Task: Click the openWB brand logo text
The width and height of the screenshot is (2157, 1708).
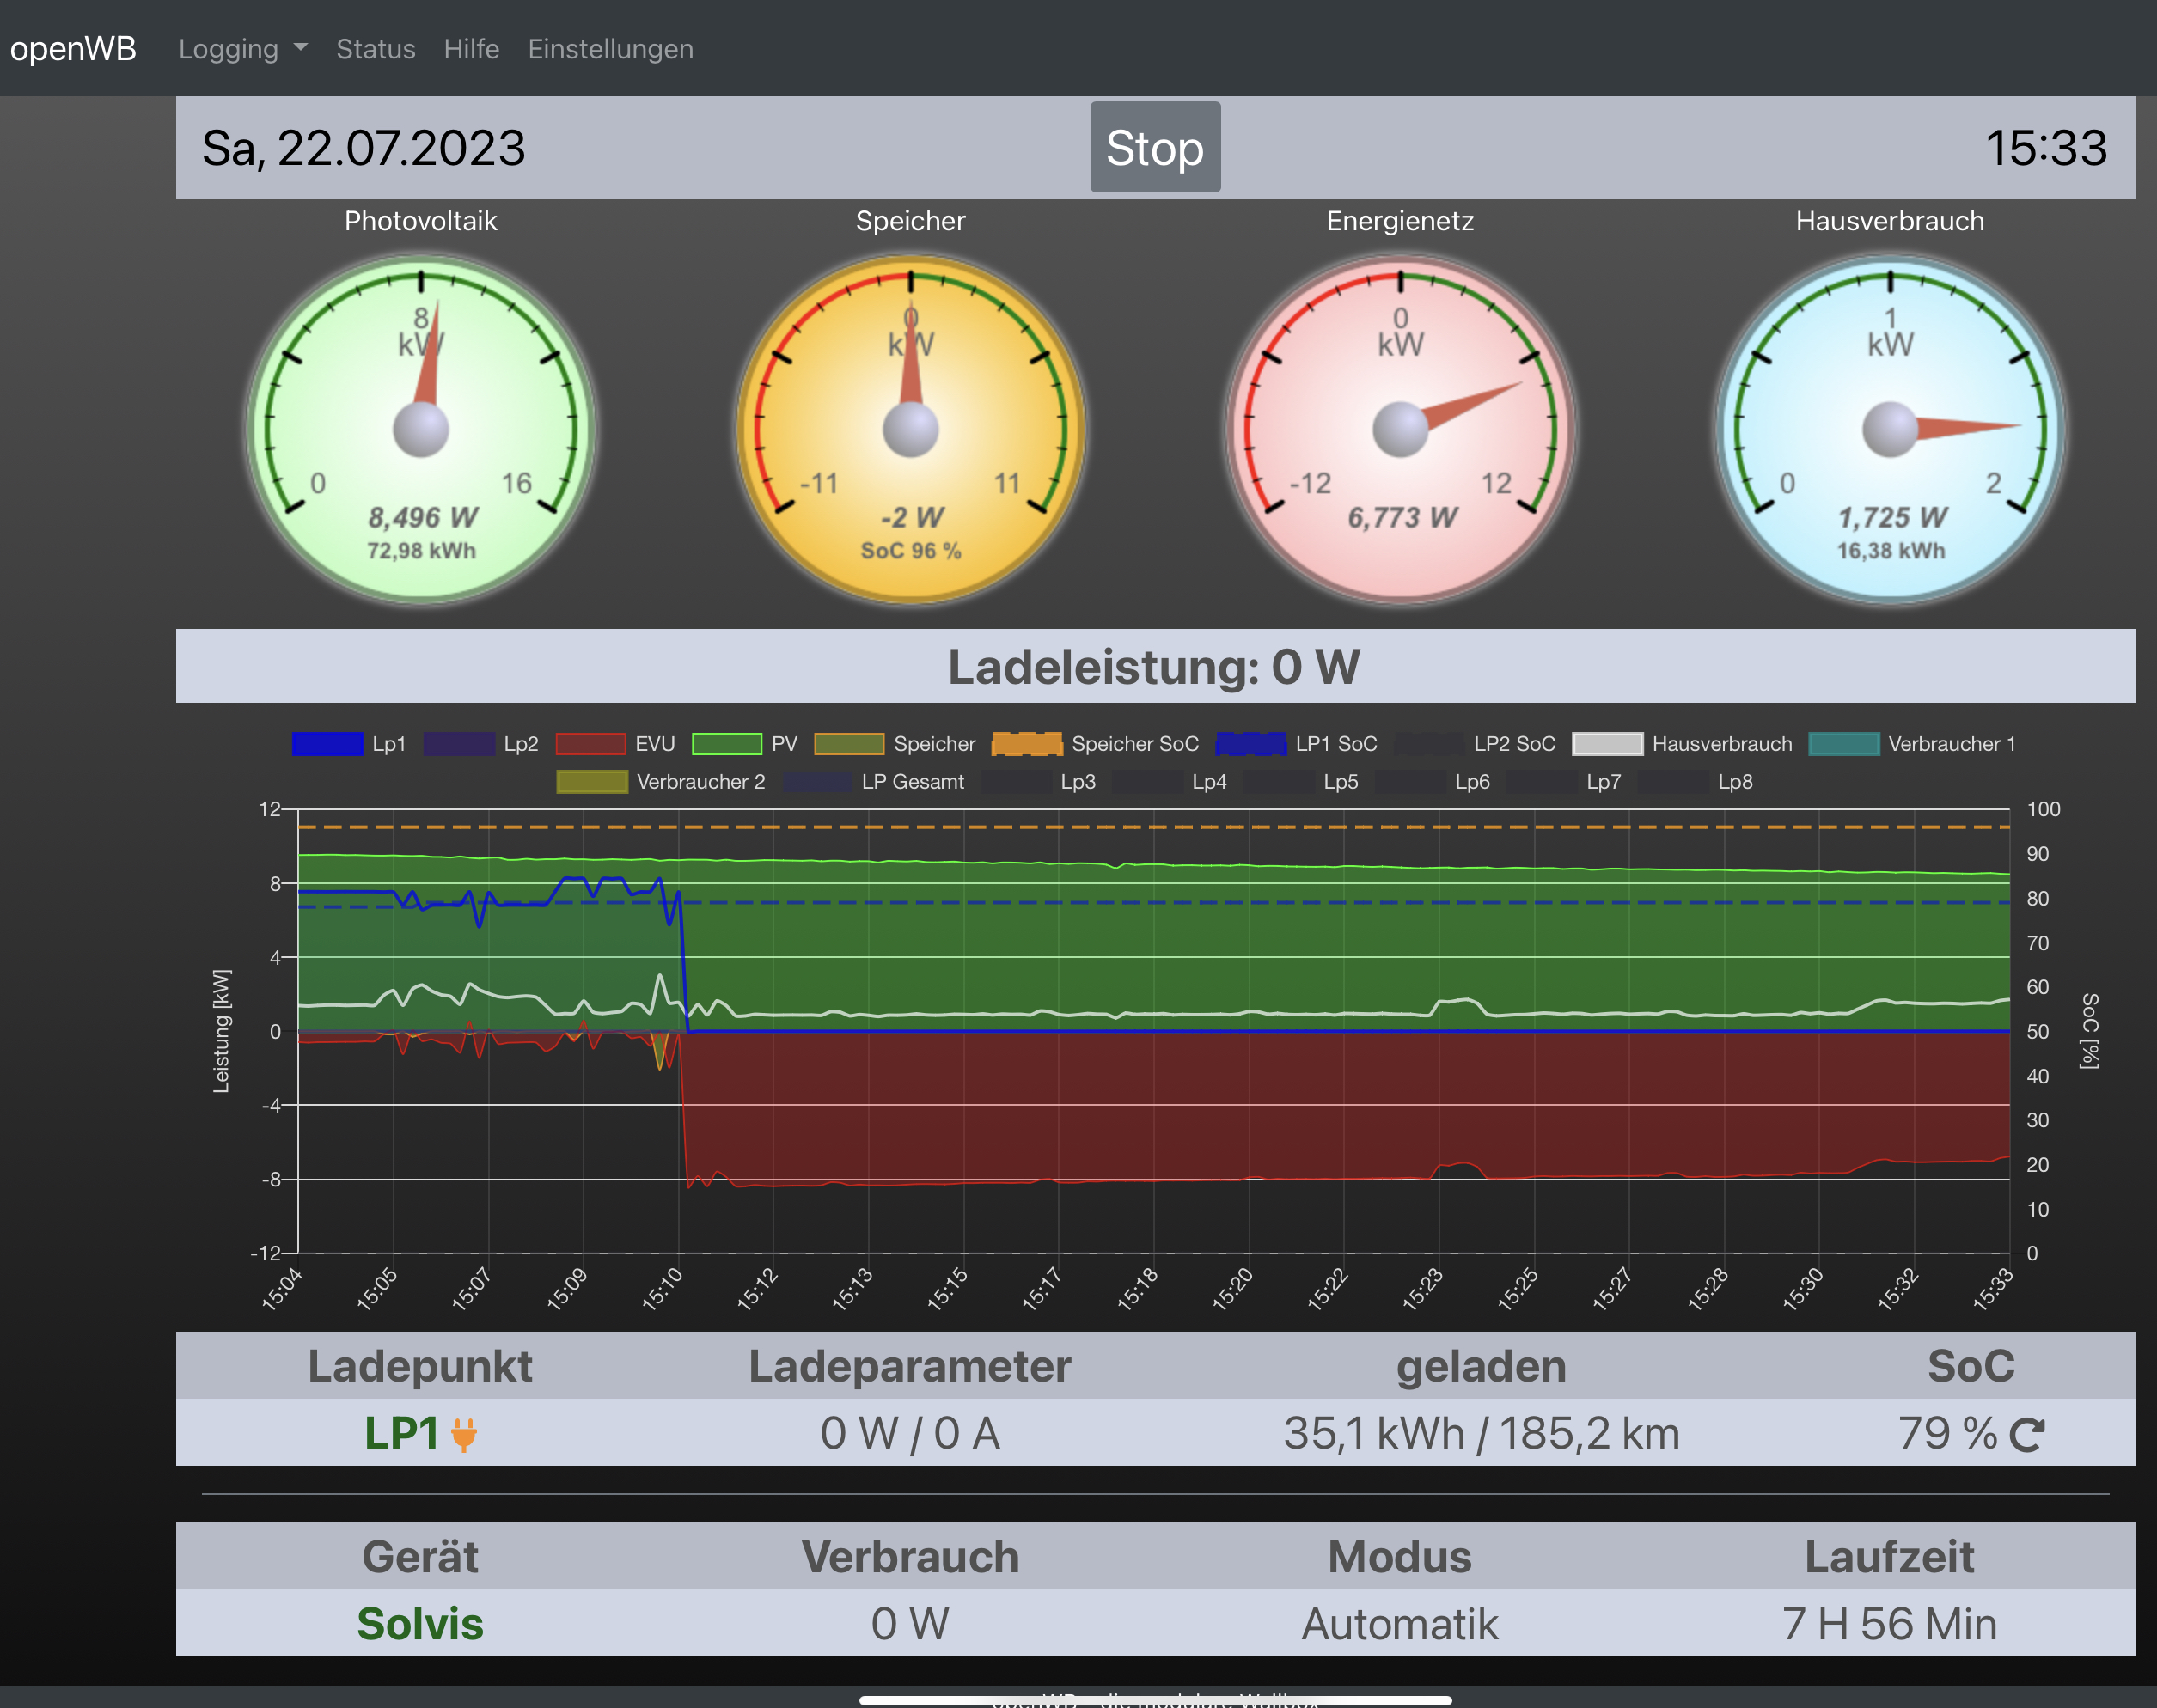Action: (x=73, y=49)
